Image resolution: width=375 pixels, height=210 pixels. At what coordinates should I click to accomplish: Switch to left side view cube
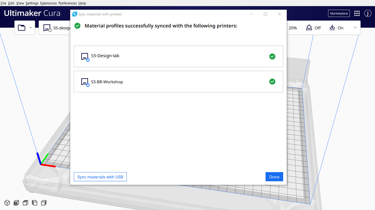35,203
